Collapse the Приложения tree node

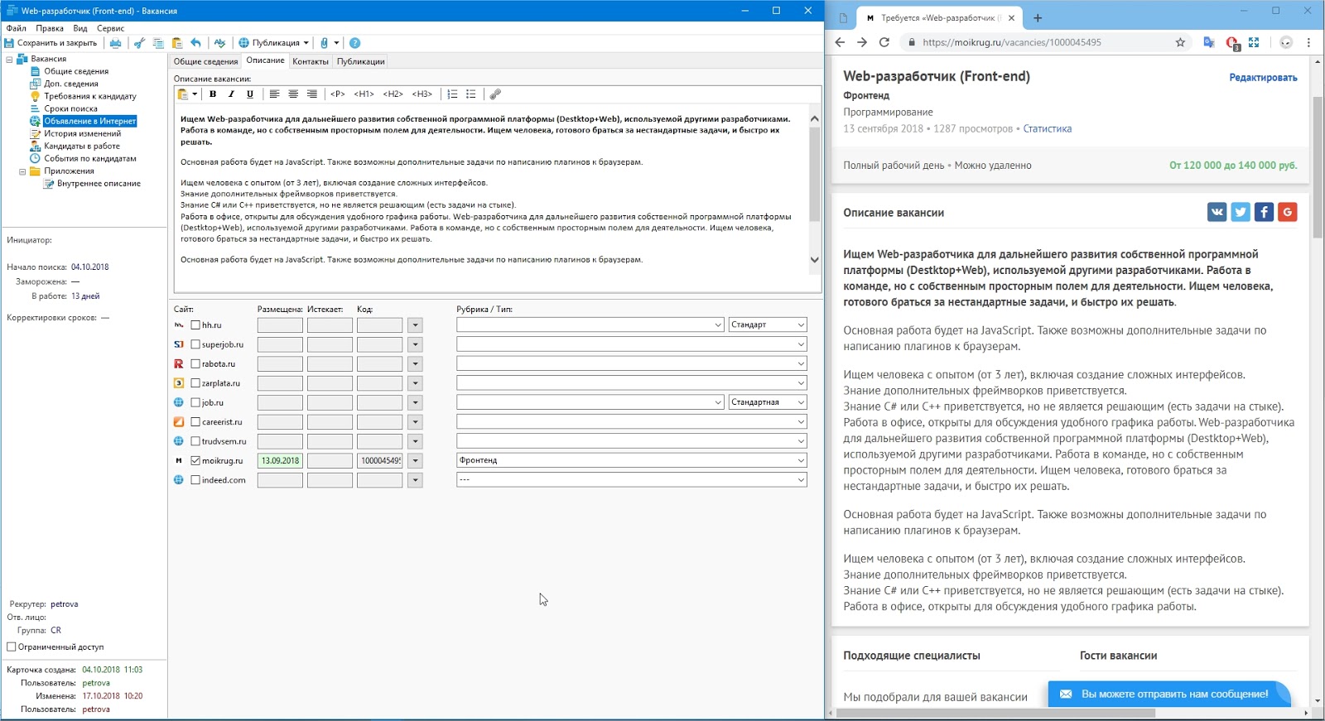click(23, 171)
